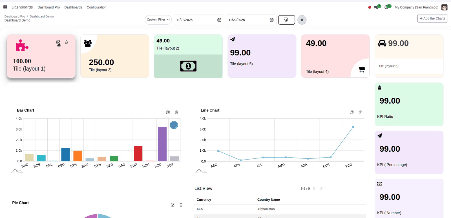Click the Afghanistan cell in List View
451x218 pixels.
coord(266,209)
